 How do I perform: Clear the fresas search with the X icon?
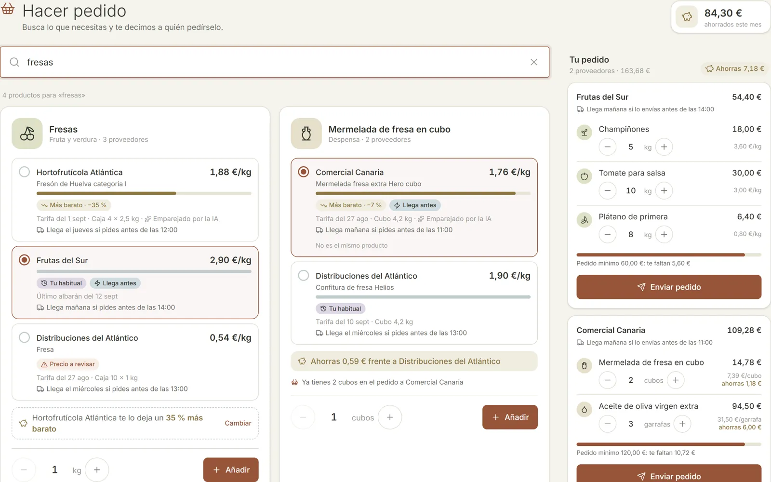[534, 62]
